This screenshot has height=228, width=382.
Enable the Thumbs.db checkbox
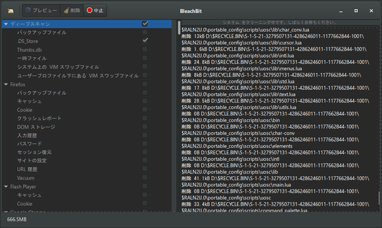point(145,49)
